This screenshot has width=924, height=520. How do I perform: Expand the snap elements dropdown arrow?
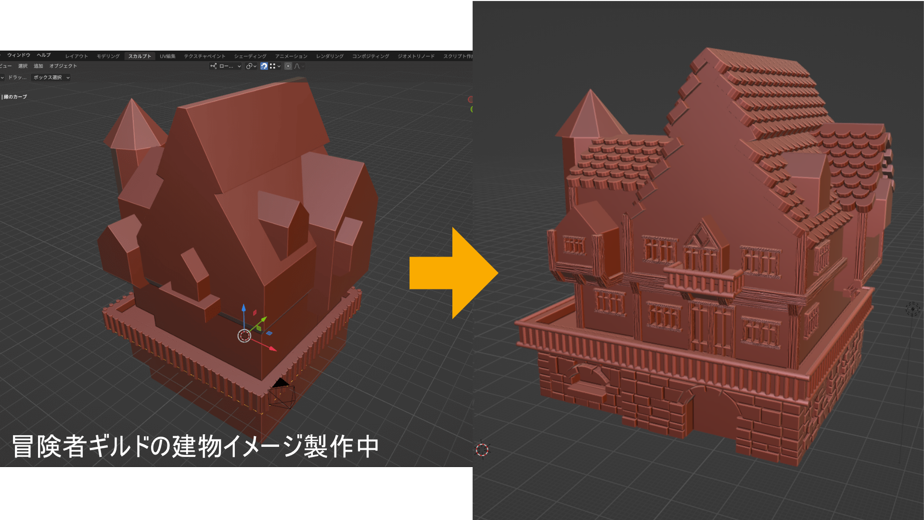(279, 66)
